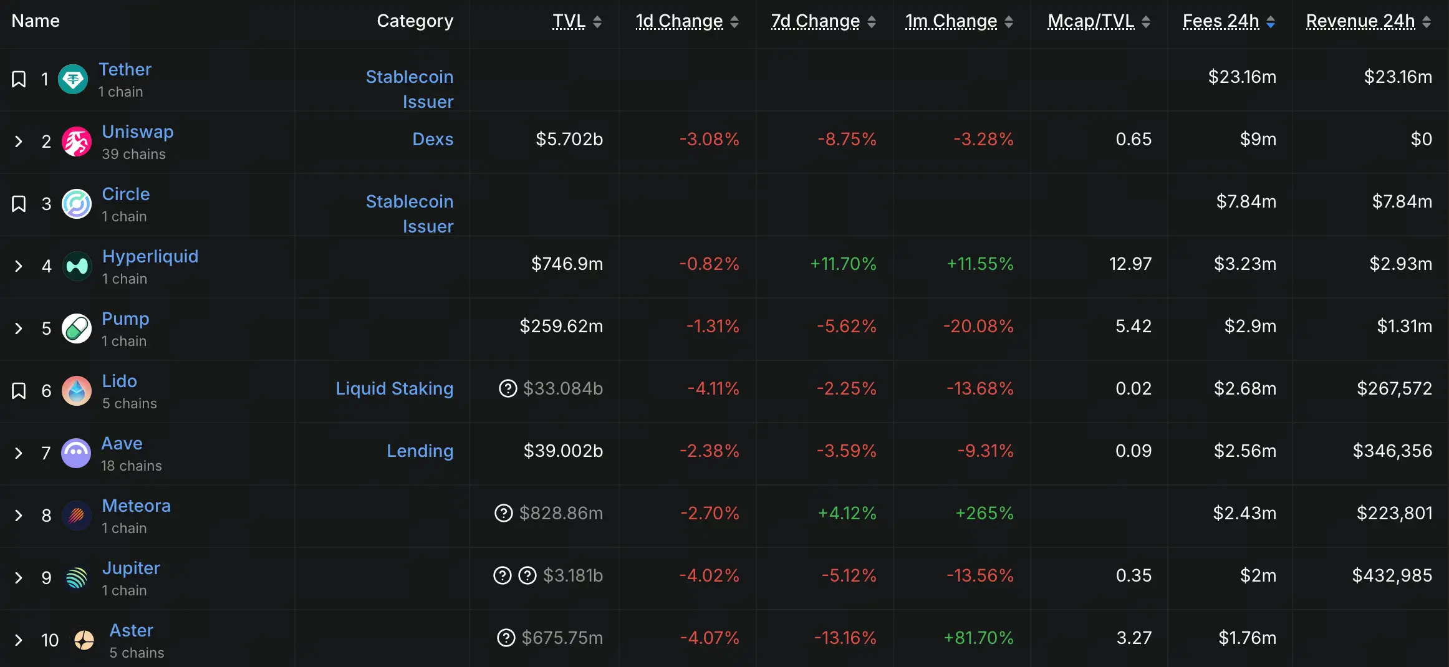Click the Revenue 24h sort arrows
1449x667 pixels.
tap(1427, 22)
